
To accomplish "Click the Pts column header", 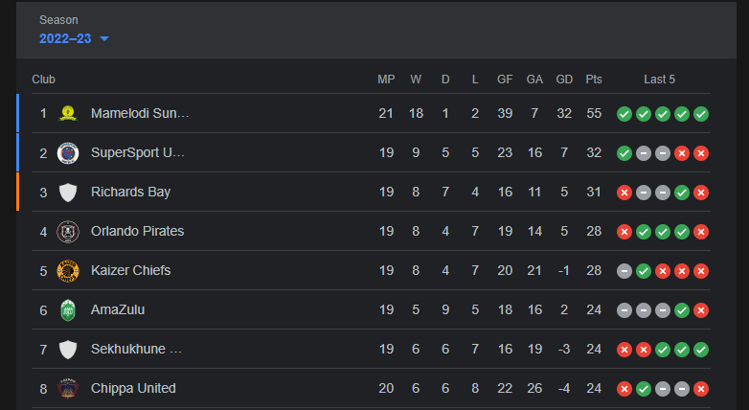I will tap(594, 80).
